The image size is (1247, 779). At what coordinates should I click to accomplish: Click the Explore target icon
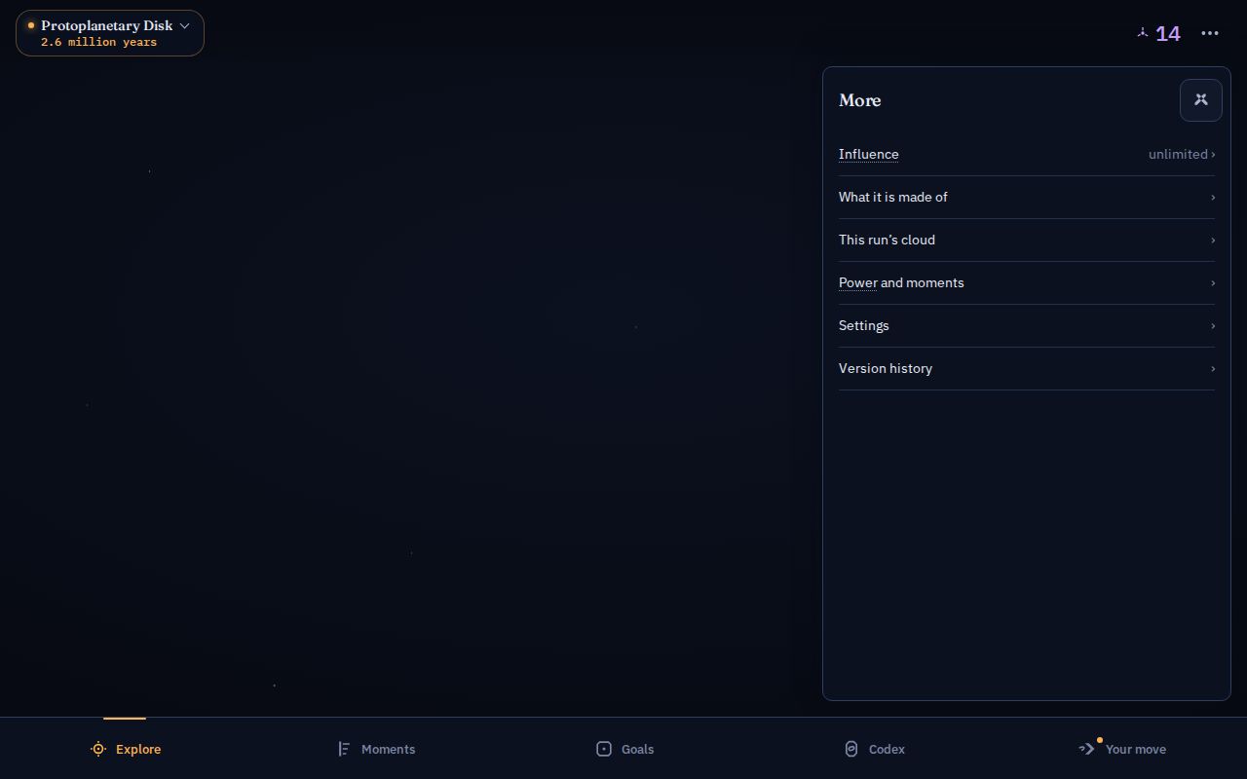tap(98, 749)
